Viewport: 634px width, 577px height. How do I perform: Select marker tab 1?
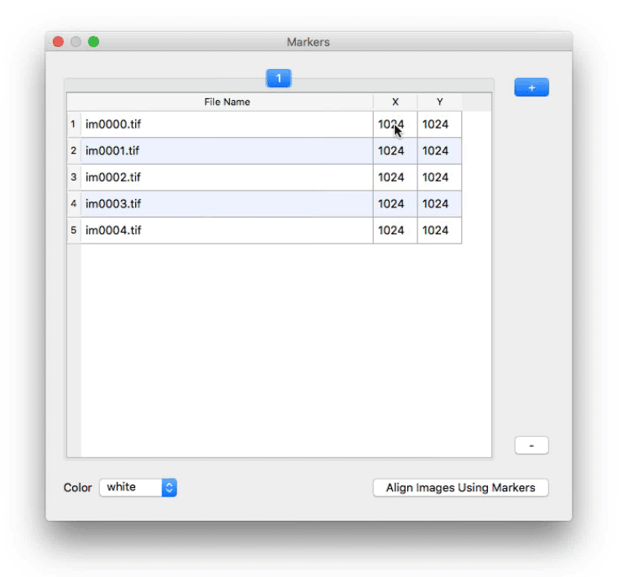(x=279, y=78)
